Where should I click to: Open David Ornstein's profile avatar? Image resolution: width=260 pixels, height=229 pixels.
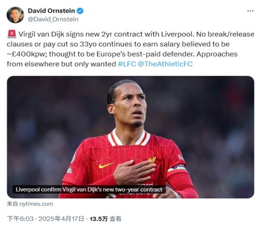[x=15, y=15]
